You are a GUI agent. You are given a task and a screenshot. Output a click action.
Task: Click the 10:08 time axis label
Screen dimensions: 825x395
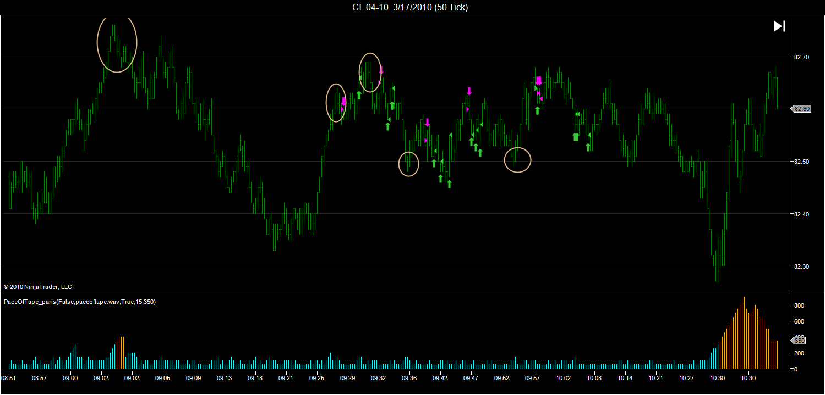click(594, 378)
